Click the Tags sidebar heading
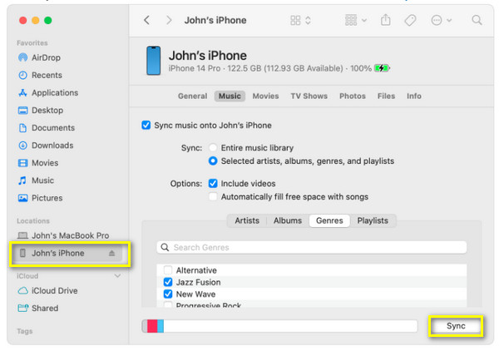This screenshot has height=351, width=499. click(25, 331)
